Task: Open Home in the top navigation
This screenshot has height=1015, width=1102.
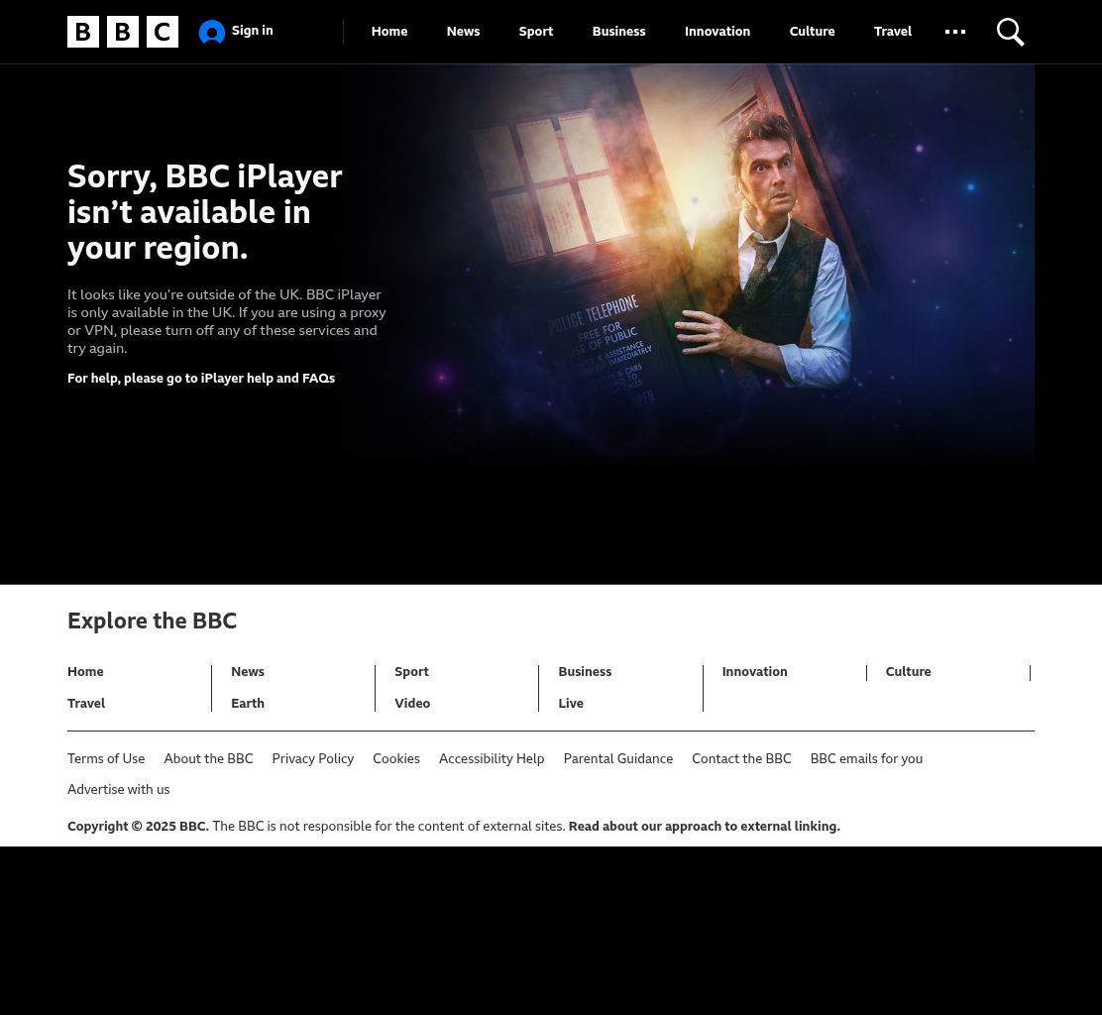Action: 389,32
